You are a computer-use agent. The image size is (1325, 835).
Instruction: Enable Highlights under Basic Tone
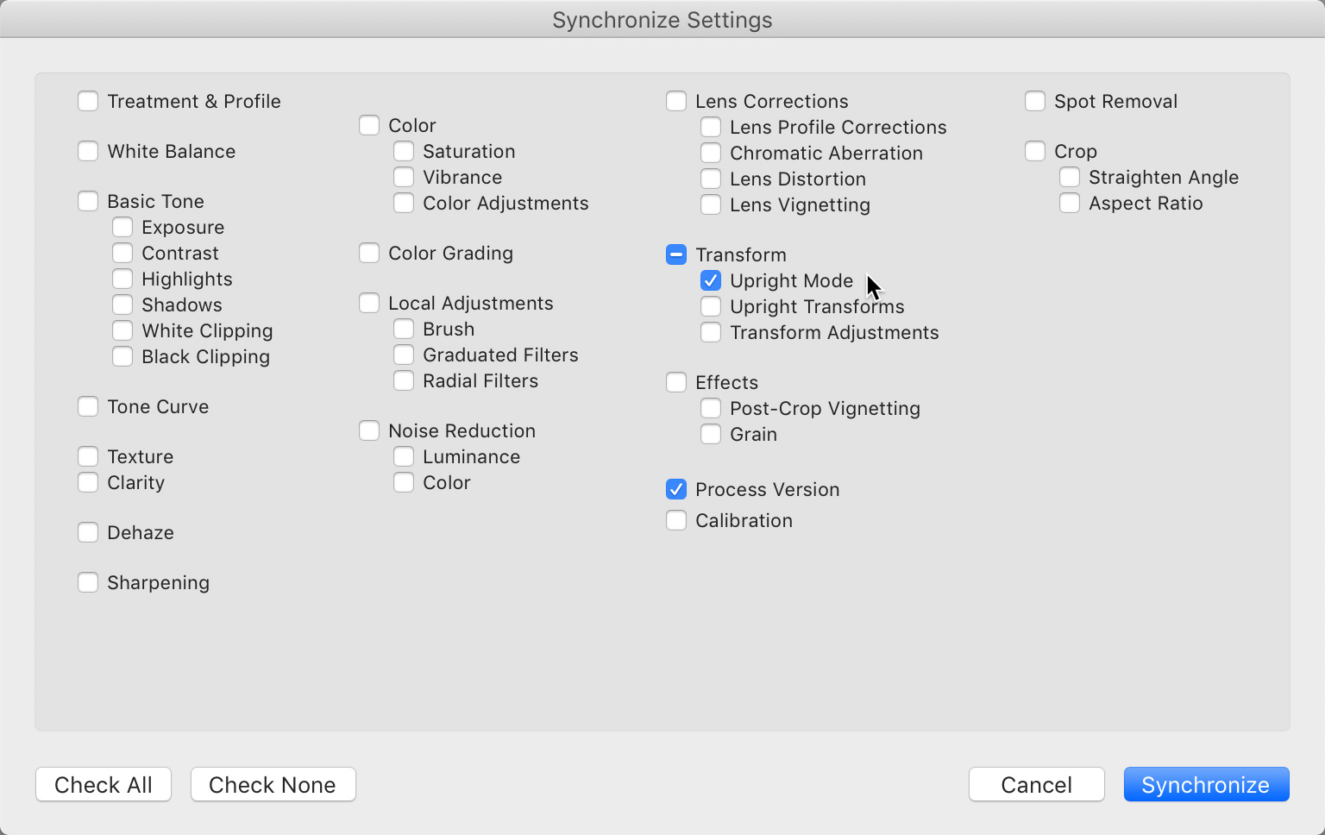(x=122, y=279)
